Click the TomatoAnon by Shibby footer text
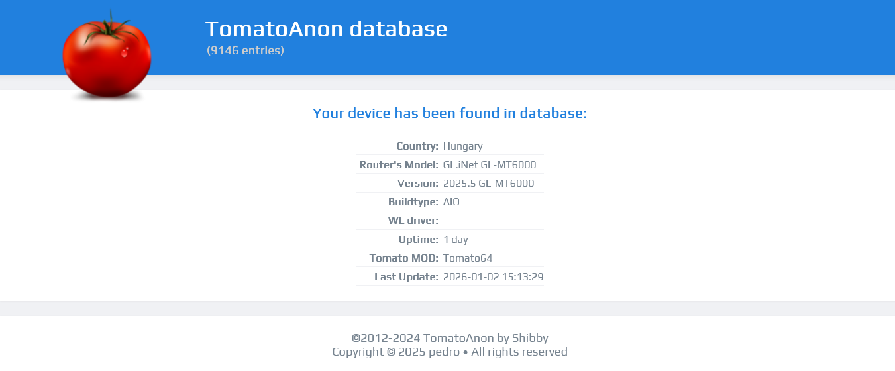895x371 pixels. point(450,338)
